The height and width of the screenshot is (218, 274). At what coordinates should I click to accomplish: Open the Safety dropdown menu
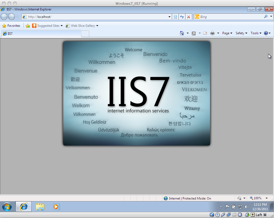coord(241,33)
